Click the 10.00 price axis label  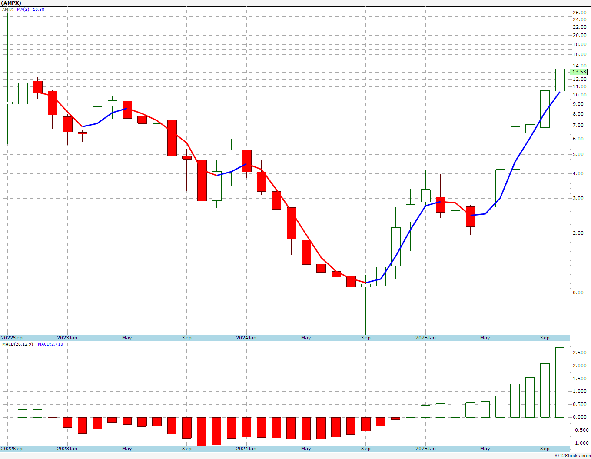[x=579, y=95]
